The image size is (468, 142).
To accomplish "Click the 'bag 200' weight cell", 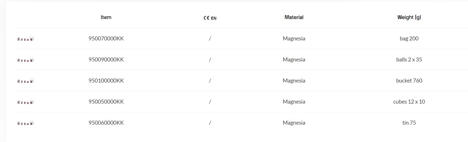I will (409, 38).
